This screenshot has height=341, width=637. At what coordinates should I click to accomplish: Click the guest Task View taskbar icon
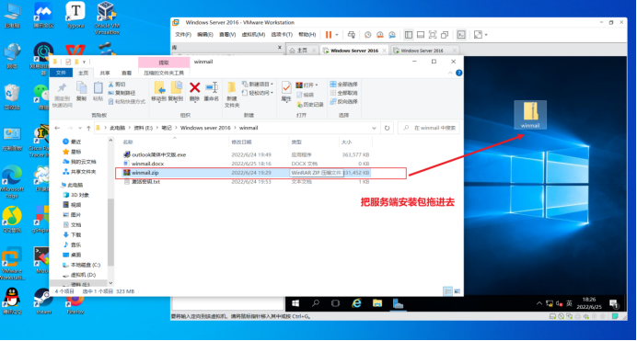(335, 303)
